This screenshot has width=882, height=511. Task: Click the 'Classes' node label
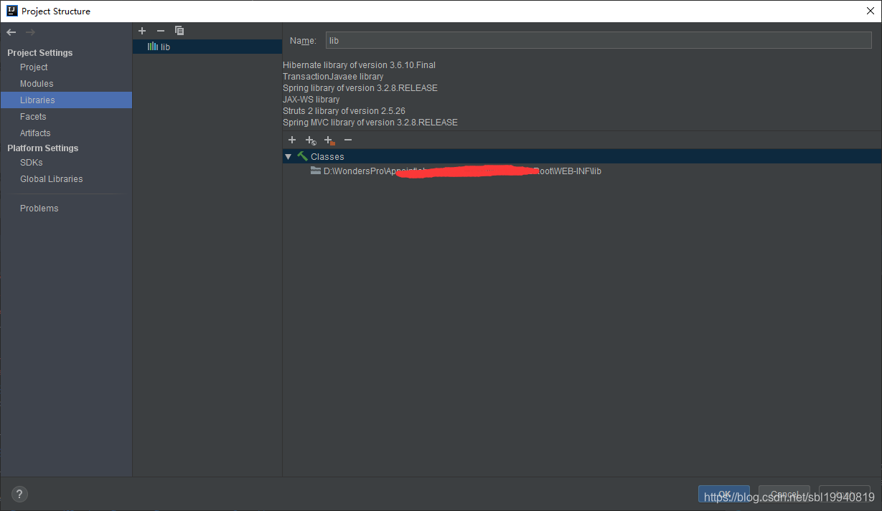(x=327, y=157)
